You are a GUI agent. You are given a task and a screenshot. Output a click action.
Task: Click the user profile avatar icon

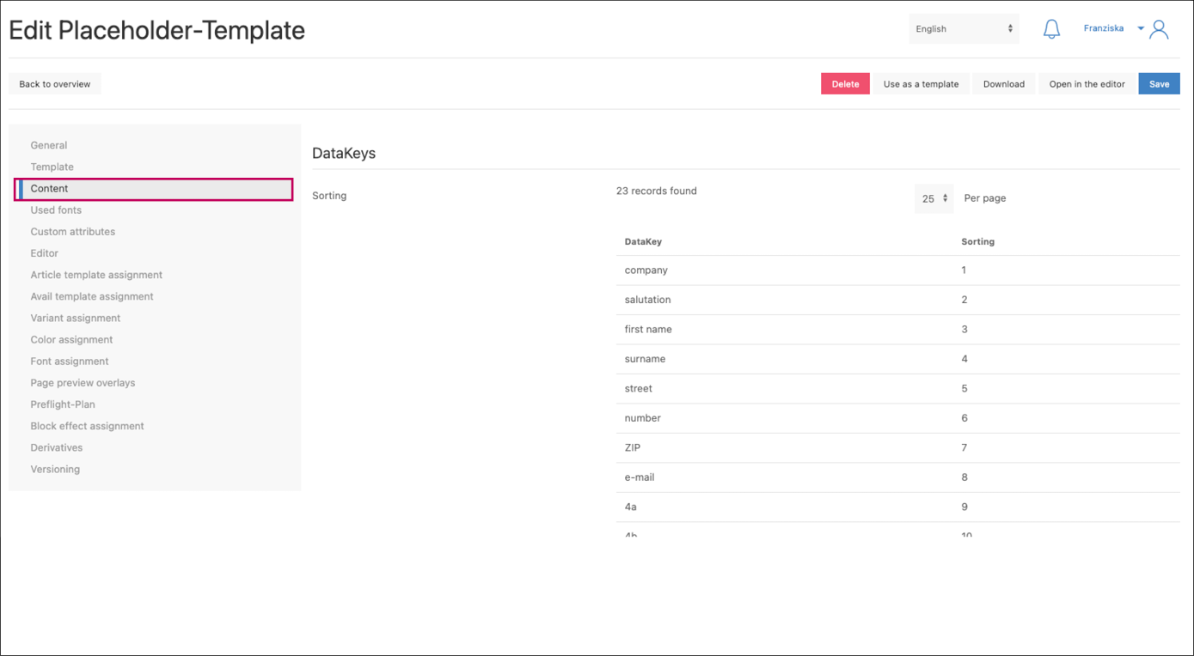(x=1159, y=29)
